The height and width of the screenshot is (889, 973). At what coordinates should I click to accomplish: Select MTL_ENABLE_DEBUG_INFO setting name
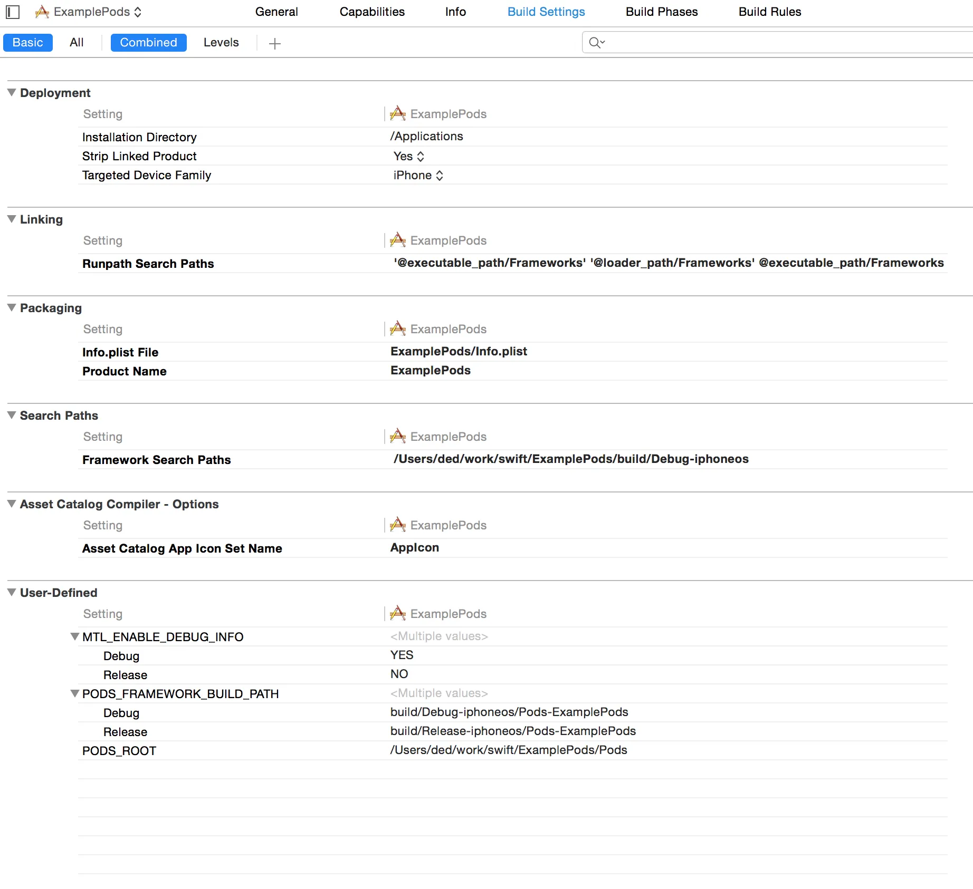[163, 637]
